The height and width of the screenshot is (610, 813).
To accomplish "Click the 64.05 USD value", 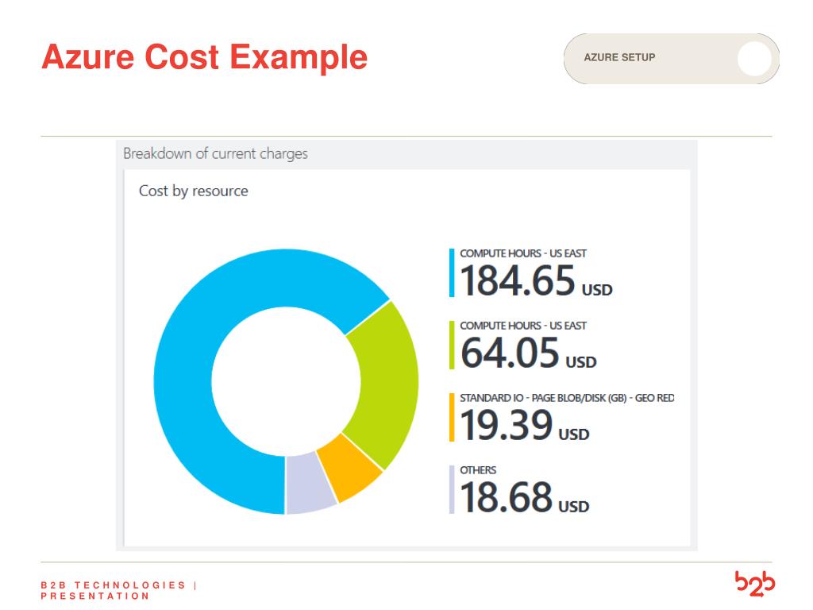I will [x=528, y=353].
